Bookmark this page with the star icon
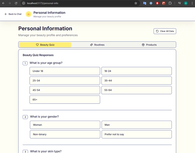 point(136,3)
